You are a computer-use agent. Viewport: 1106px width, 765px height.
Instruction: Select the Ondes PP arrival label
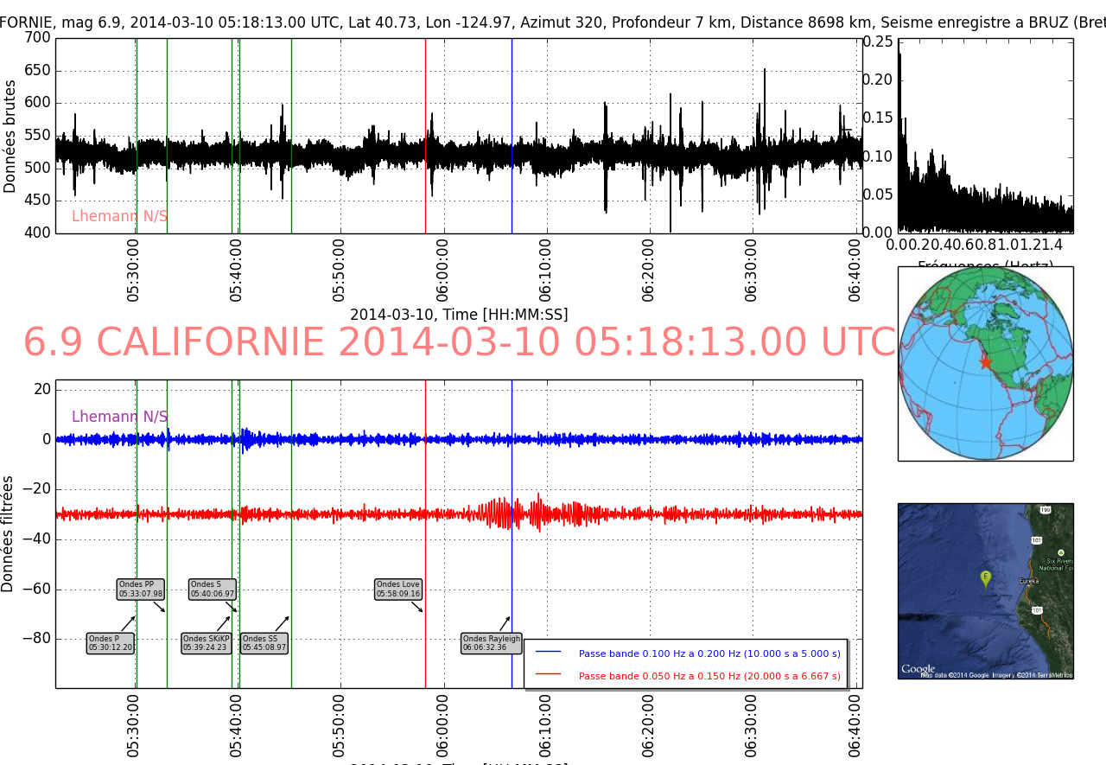(x=141, y=589)
